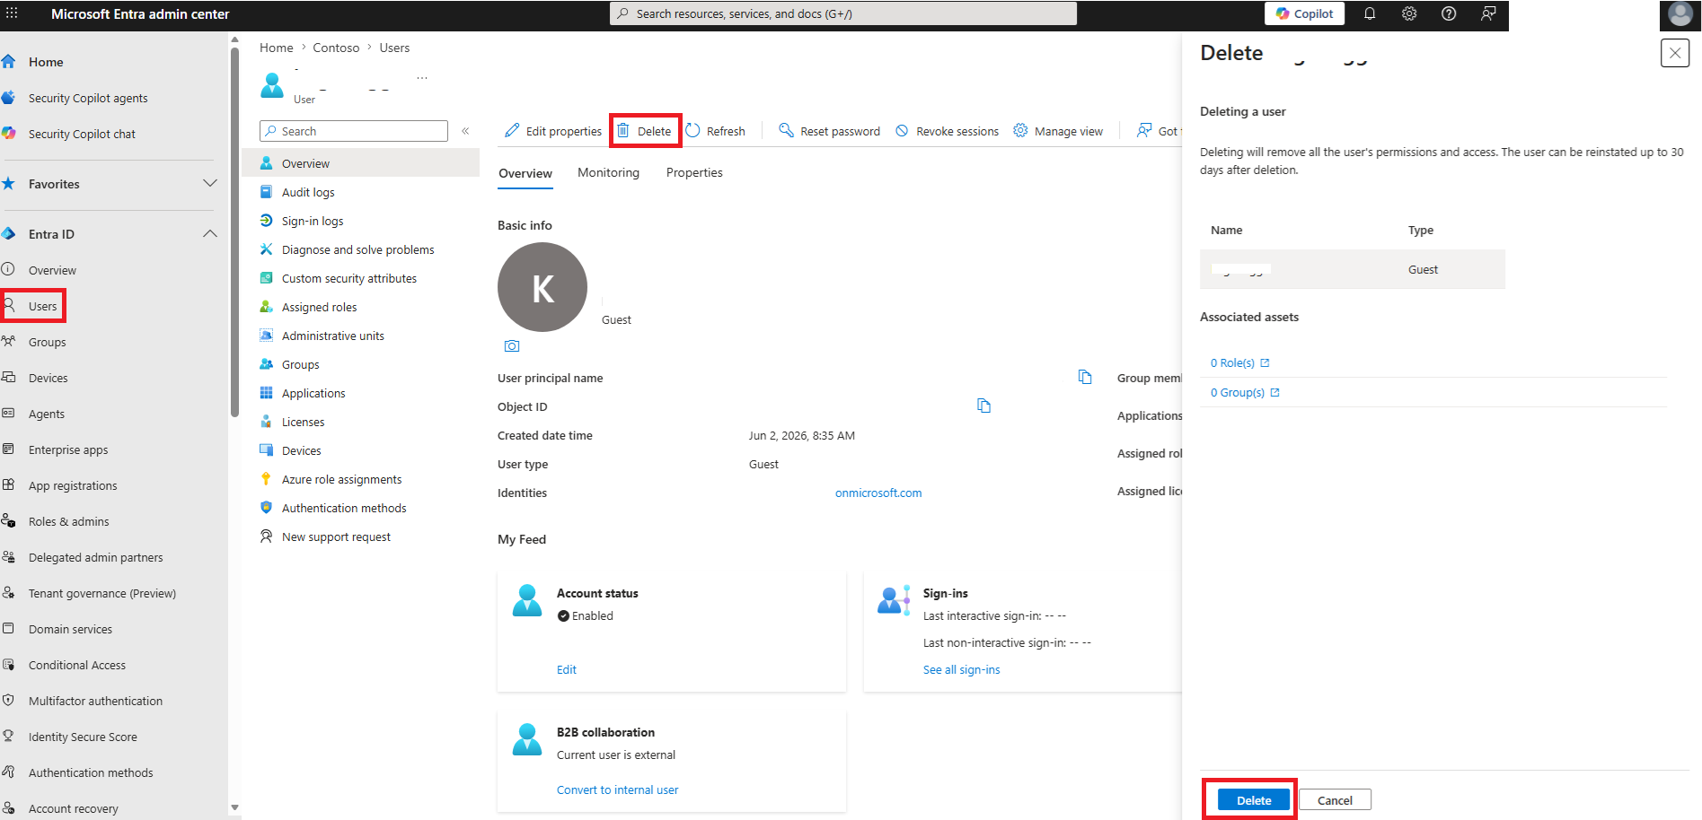Select Users in the Entra ID menu
The image size is (1702, 820).
tap(42, 306)
